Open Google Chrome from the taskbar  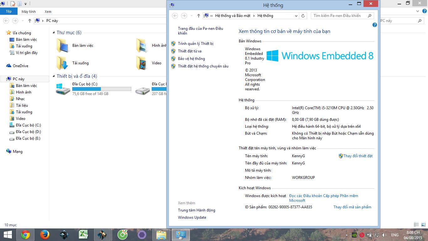[x=25, y=235]
